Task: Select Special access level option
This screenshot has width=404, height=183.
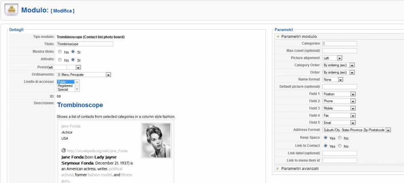Action: 63,90
